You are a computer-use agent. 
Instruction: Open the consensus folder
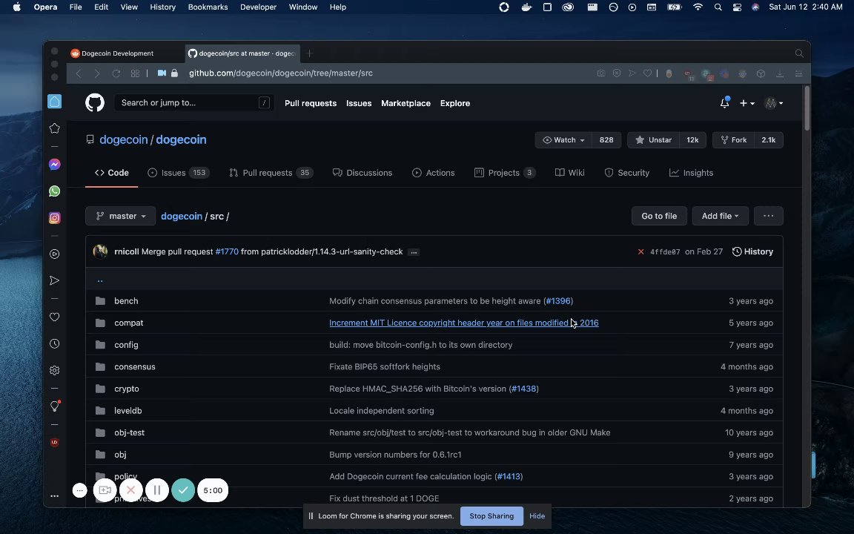(135, 366)
